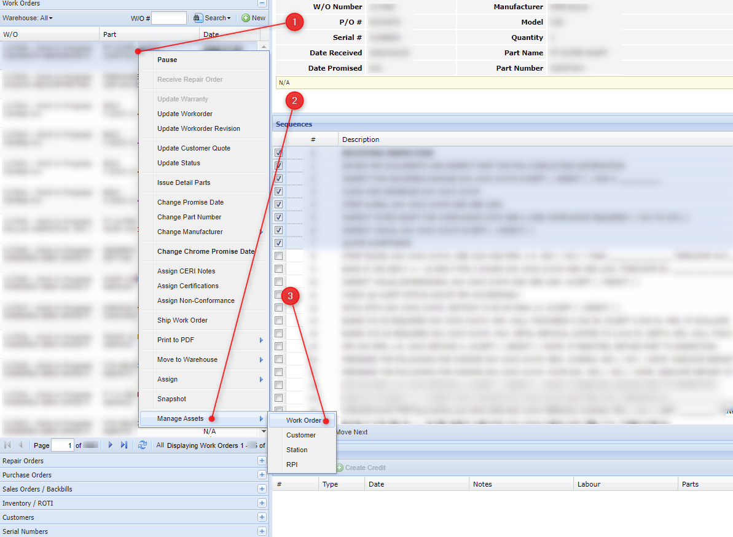Expand the Sales Orders / Backbills panel
This screenshot has width=733, height=537.
[262, 489]
